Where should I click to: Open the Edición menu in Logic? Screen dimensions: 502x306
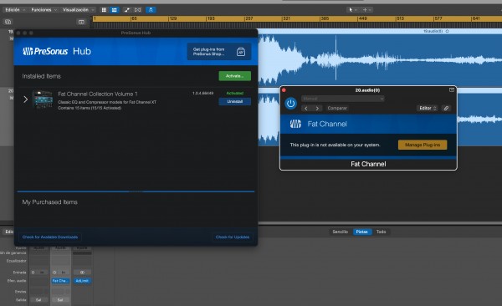point(15,10)
